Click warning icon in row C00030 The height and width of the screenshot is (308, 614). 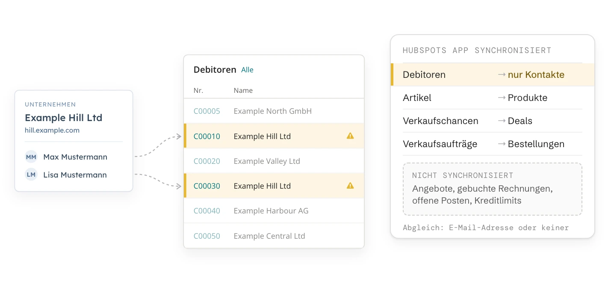350,186
